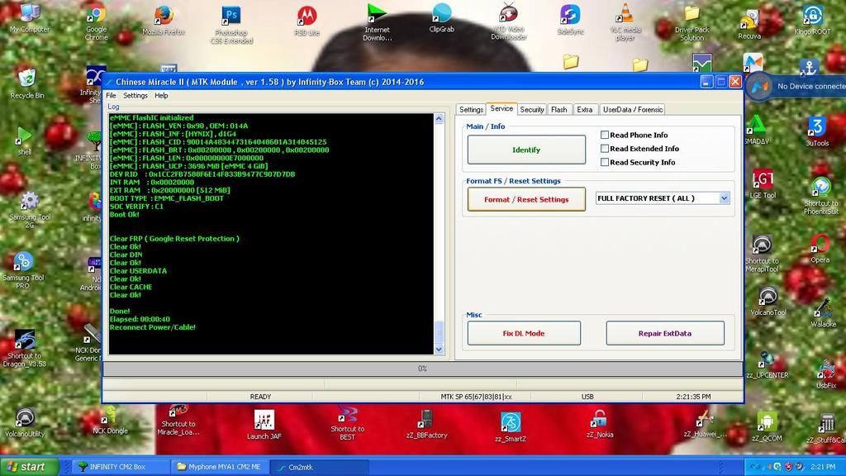Launch Samsung Tool PRO shortcut
This screenshot has width=846, height=476.
point(22,271)
